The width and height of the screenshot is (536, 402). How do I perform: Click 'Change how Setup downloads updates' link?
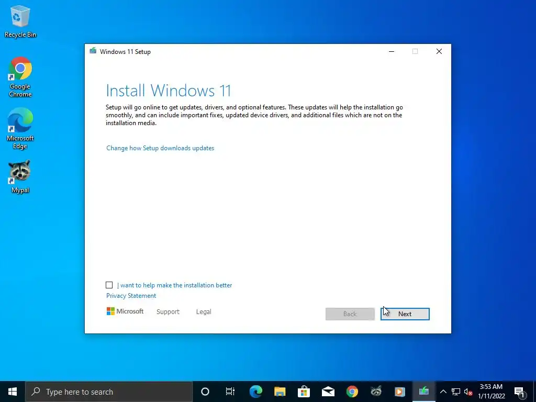click(x=160, y=148)
